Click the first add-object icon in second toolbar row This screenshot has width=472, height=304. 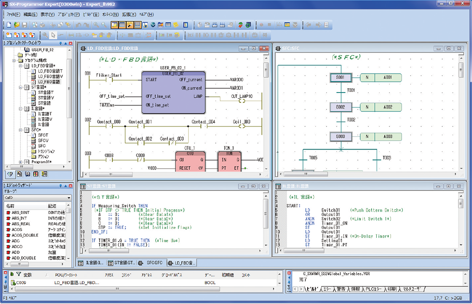pyautogui.click(x=8, y=35)
